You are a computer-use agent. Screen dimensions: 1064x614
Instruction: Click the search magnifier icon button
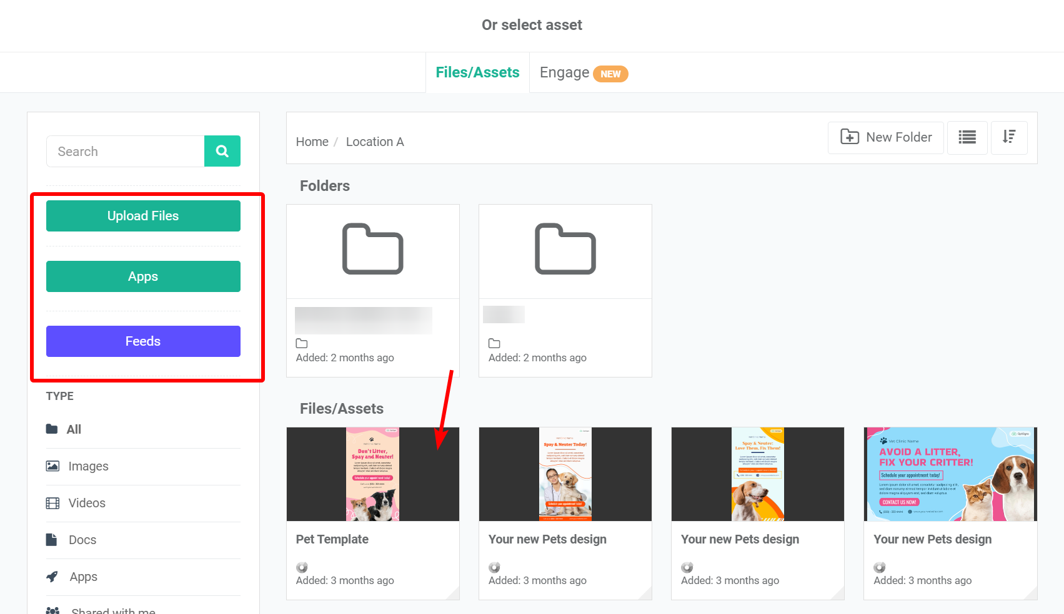point(222,151)
